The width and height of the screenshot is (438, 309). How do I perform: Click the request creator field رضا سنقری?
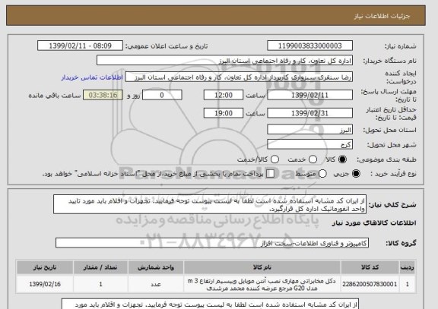pyautogui.click(x=239, y=77)
